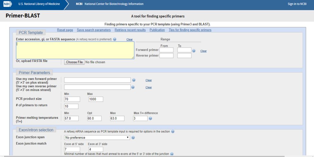Clear the FASTA sequence box
Image resolution: width=314 pixels, height=157 pixels.
click(x=130, y=40)
